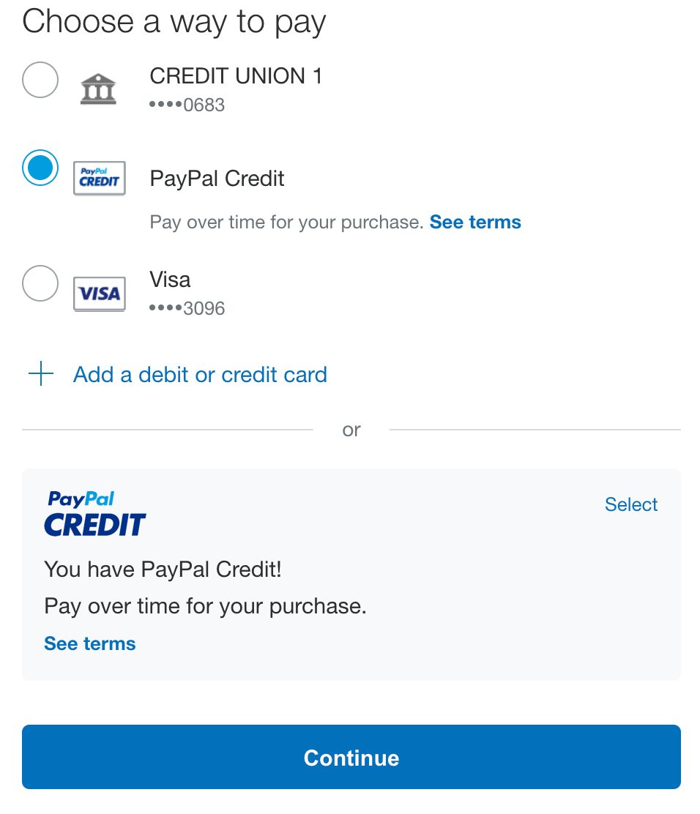Click the plus icon to add a card

click(x=41, y=374)
